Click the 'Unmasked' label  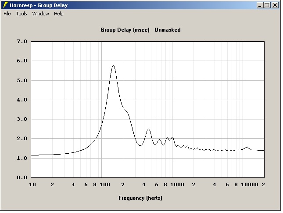click(x=168, y=30)
